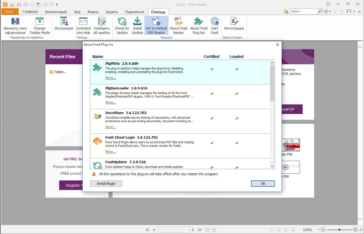Click the zoom slider handle in status bar

pyautogui.click(x=339, y=230)
